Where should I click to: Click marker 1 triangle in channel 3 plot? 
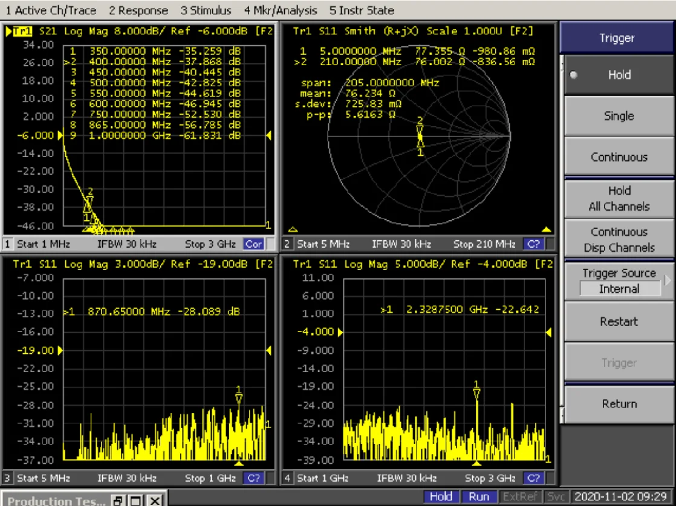pos(239,398)
